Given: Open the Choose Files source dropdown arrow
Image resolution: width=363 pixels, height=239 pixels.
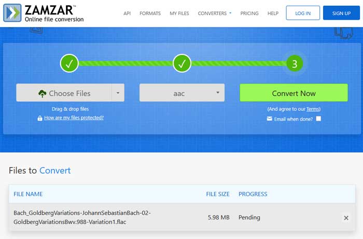Looking at the screenshot, I should 118,93.
